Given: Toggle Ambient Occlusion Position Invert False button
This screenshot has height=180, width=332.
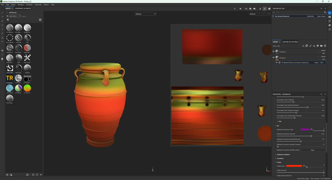Looking at the screenshot, I should 312,150.
